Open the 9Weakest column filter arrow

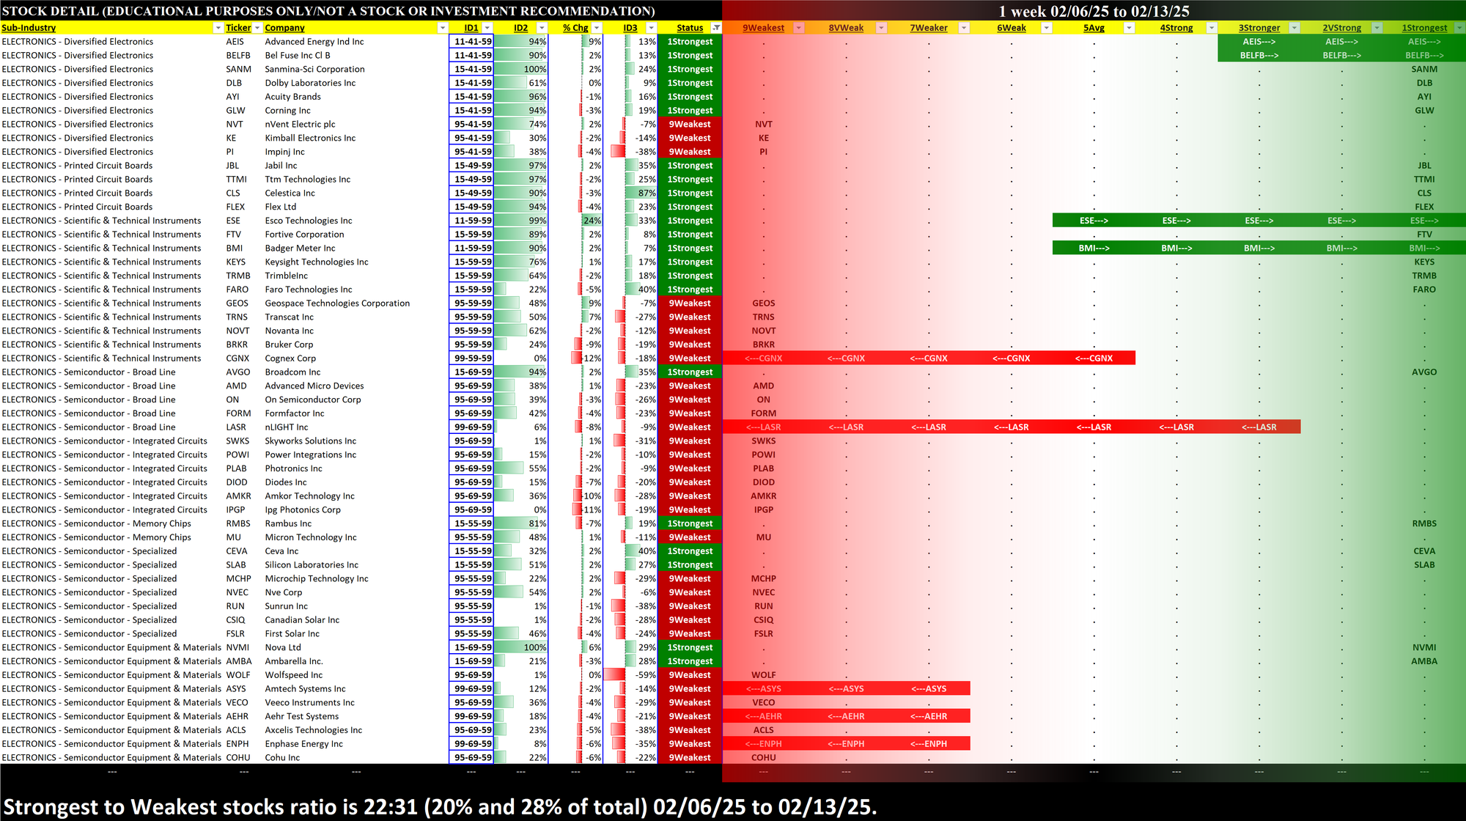(x=799, y=28)
